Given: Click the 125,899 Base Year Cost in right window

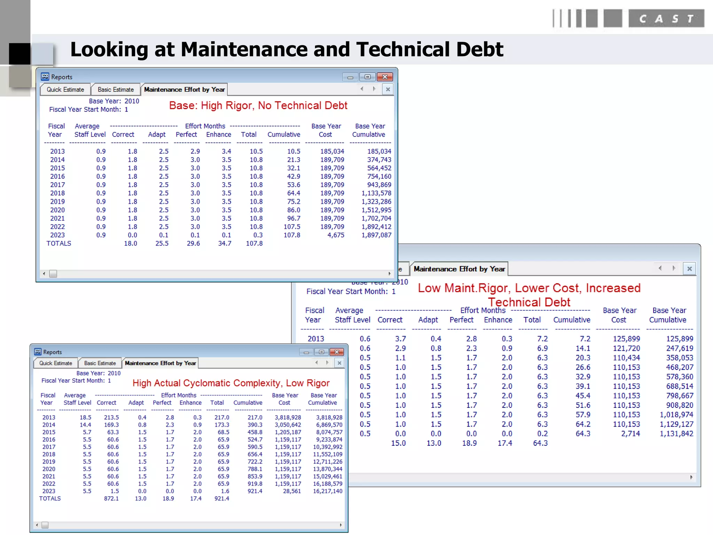Looking at the screenshot, I should pyautogui.click(x=626, y=339).
